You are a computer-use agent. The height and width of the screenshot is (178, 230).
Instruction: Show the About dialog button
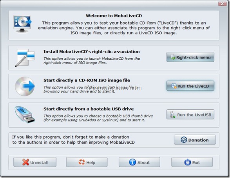coord(139,162)
